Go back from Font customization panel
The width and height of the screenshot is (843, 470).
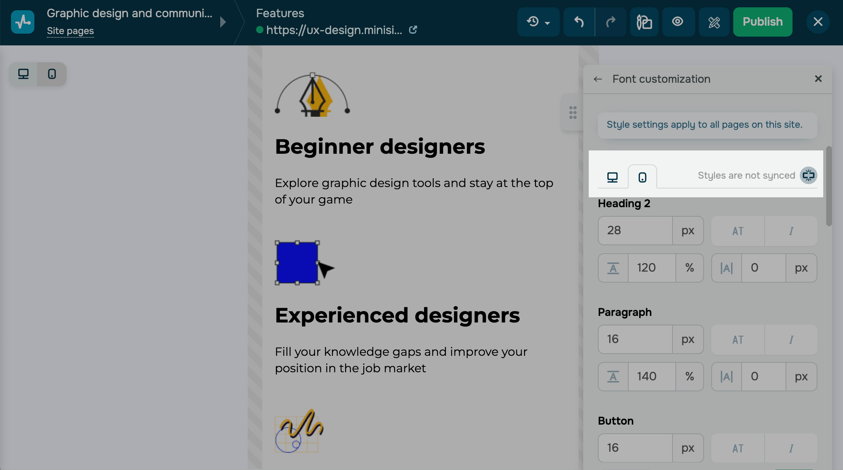(598, 79)
